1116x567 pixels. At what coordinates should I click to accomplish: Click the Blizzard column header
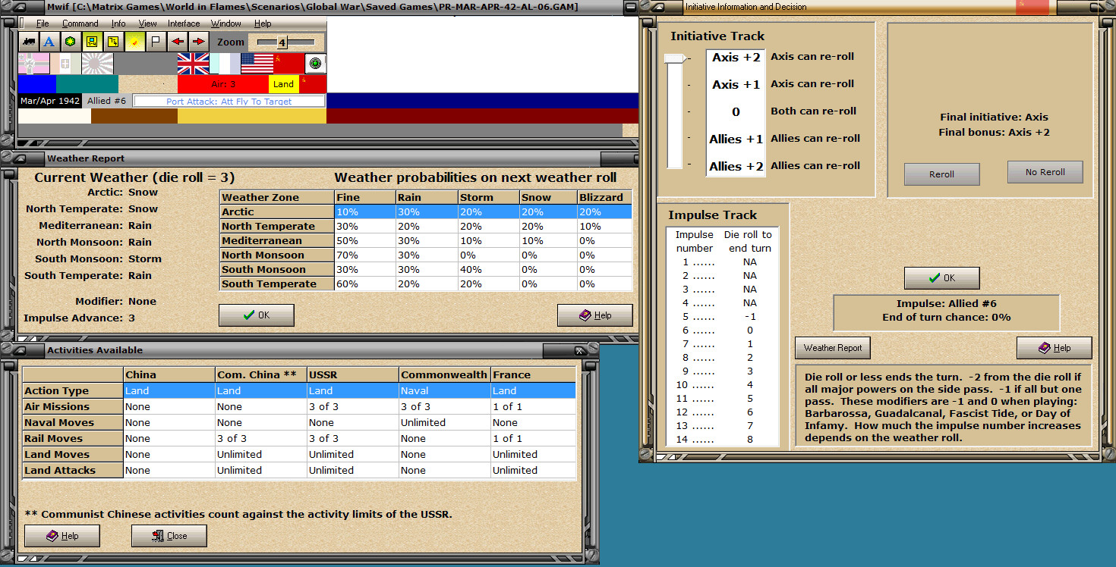click(604, 197)
